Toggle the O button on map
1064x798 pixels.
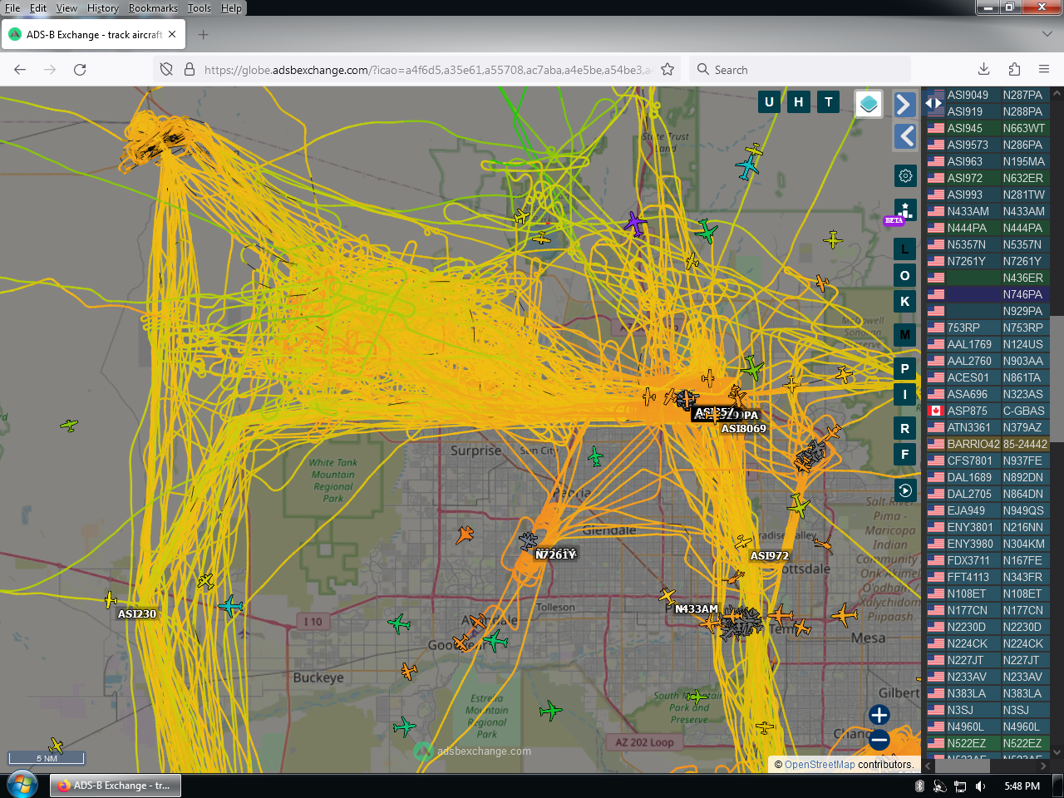tap(905, 275)
